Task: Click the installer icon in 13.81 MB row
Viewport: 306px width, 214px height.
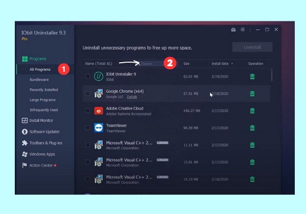Action: coord(98,162)
